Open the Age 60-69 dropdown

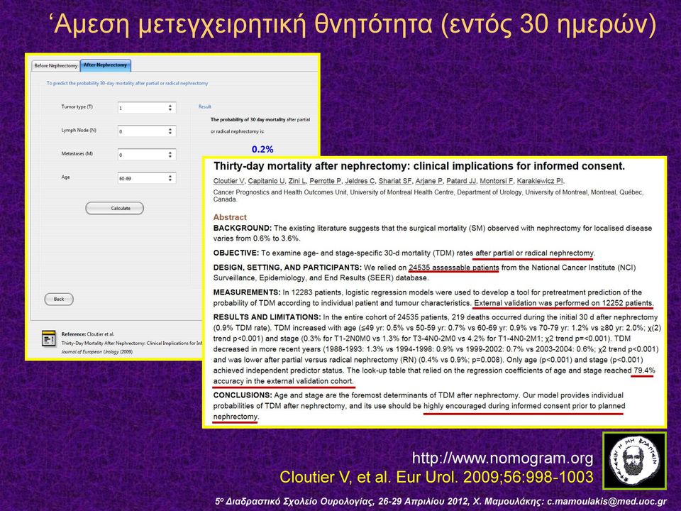point(146,177)
